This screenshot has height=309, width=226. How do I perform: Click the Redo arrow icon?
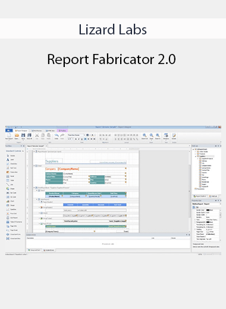pos(62,135)
